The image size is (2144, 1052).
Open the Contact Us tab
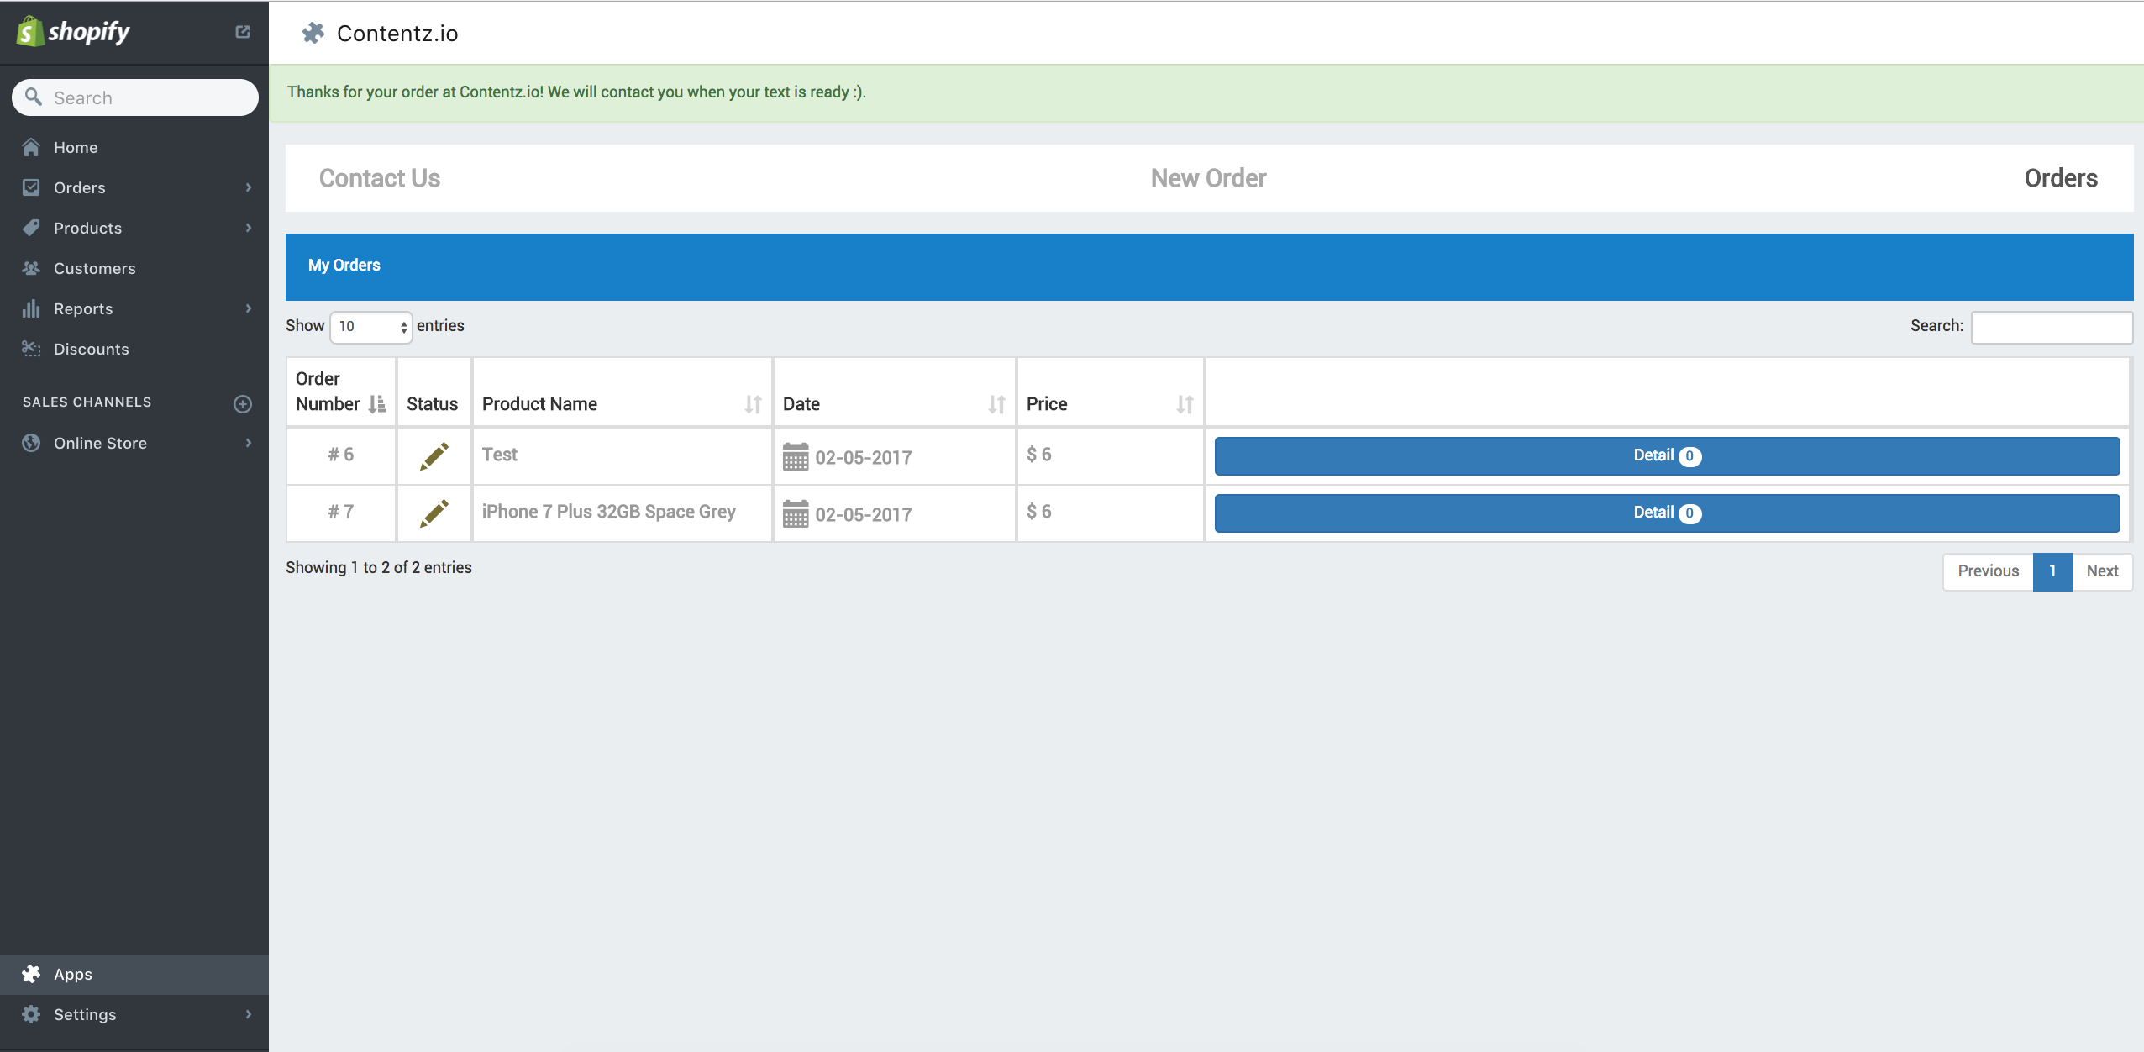[x=380, y=178]
